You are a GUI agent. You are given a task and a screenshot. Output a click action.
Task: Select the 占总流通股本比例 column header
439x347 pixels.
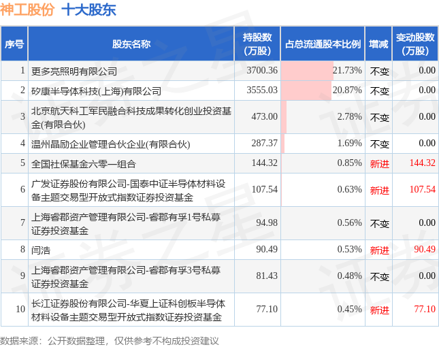(x=323, y=44)
